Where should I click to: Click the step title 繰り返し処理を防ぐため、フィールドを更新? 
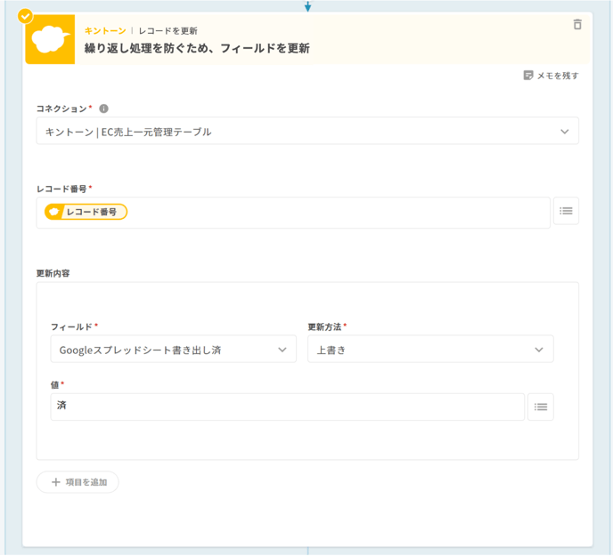click(197, 49)
